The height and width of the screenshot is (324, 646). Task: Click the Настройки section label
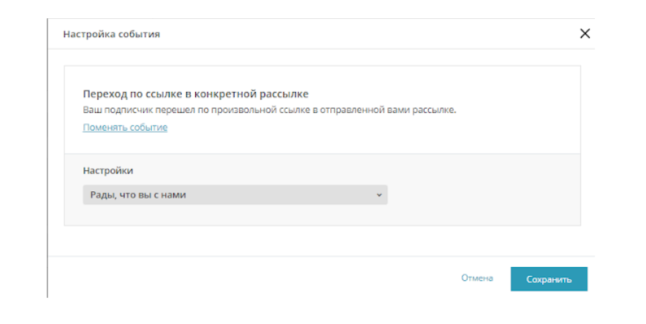tap(108, 171)
